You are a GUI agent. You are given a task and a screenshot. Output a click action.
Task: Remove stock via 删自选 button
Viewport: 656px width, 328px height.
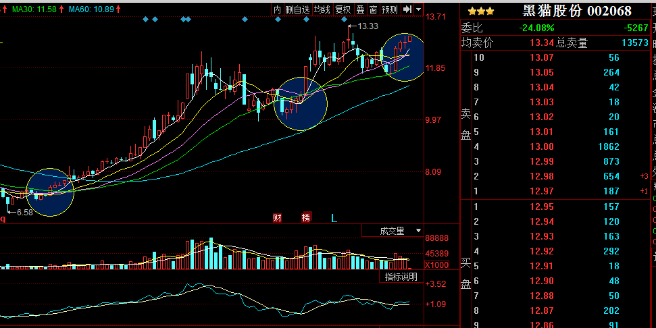pos(297,9)
